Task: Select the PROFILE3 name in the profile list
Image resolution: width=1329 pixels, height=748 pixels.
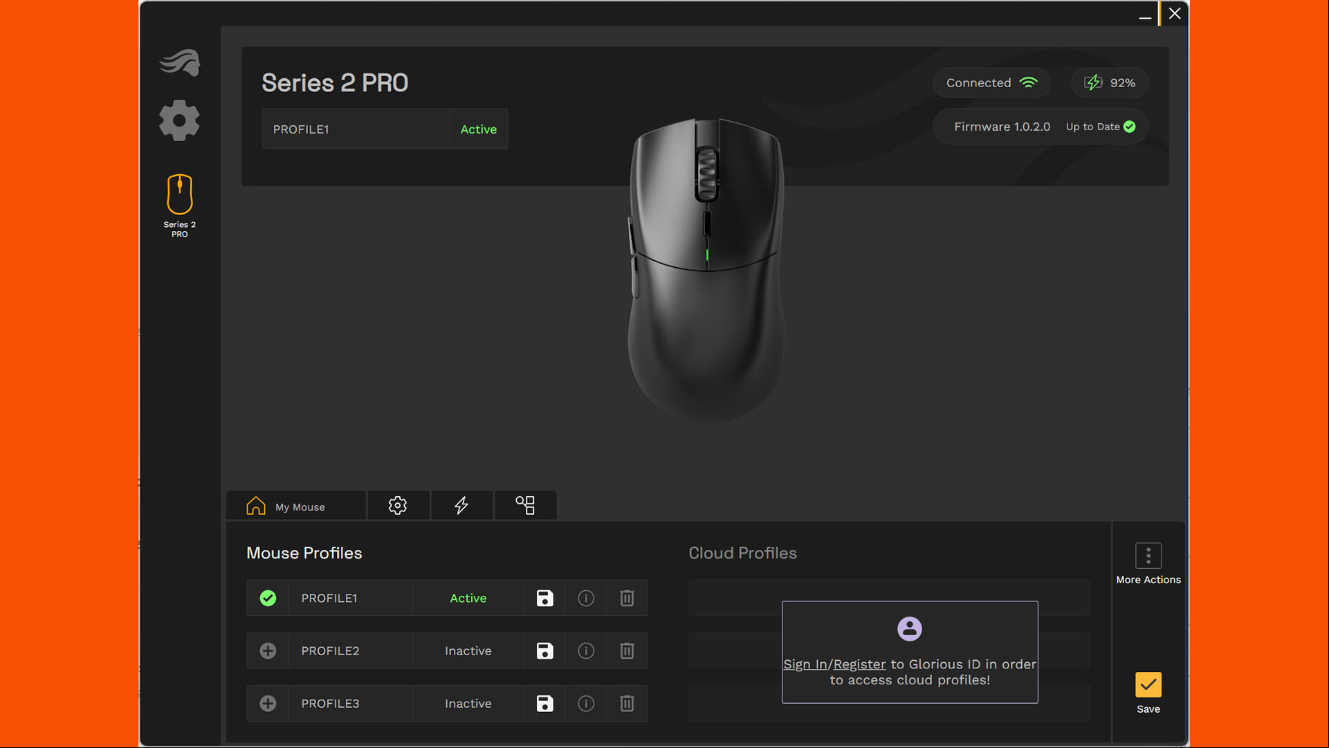Action: [330, 703]
